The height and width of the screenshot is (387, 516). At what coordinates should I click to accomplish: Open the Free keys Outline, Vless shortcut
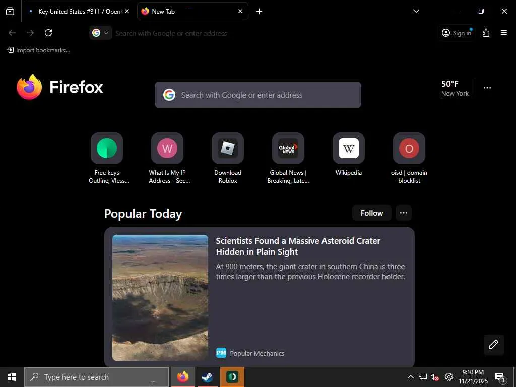107,158
